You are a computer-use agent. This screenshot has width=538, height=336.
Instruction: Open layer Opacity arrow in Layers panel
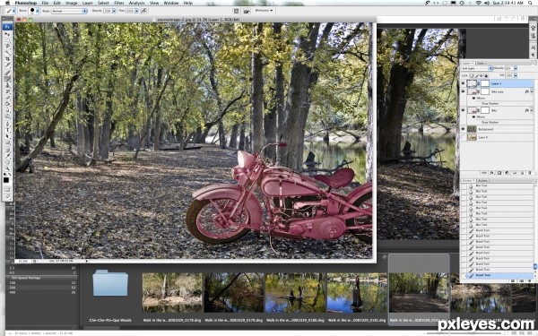tap(516, 69)
